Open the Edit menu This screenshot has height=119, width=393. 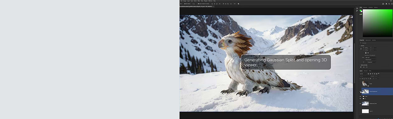[x=181, y=1]
